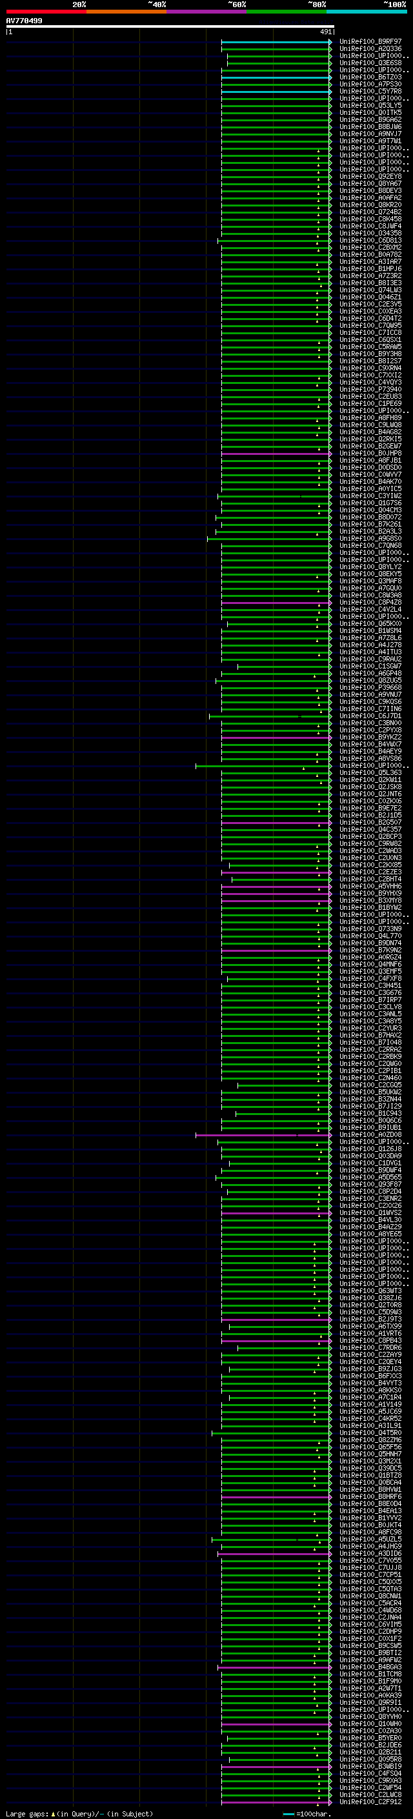Select the UniRef100_C2RRA2 label

pyautogui.click(x=370, y=1050)
